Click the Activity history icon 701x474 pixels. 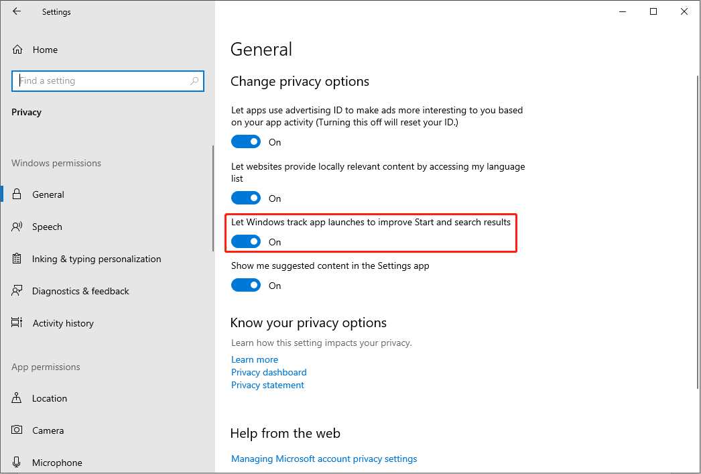pyautogui.click(x=17, y=323)
